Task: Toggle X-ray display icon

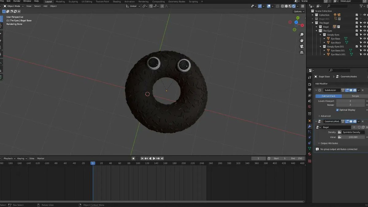Action: click(x=277, y=6)
